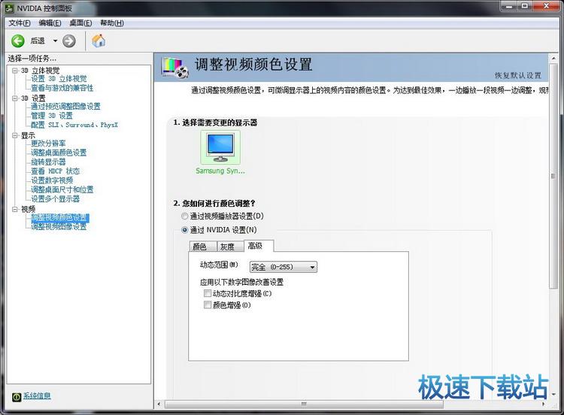Click 恢复默认设置 restore defaults link
The image size is (564, 415).
517,75
